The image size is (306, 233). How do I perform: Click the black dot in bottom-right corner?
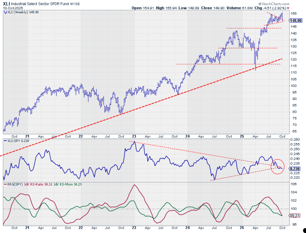(x=305, y=230)
